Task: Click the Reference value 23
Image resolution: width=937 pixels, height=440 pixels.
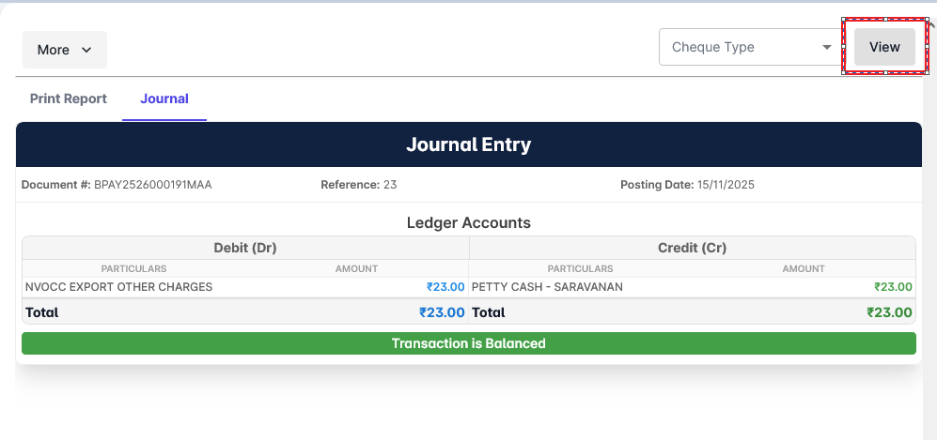Action: point(390,185)
